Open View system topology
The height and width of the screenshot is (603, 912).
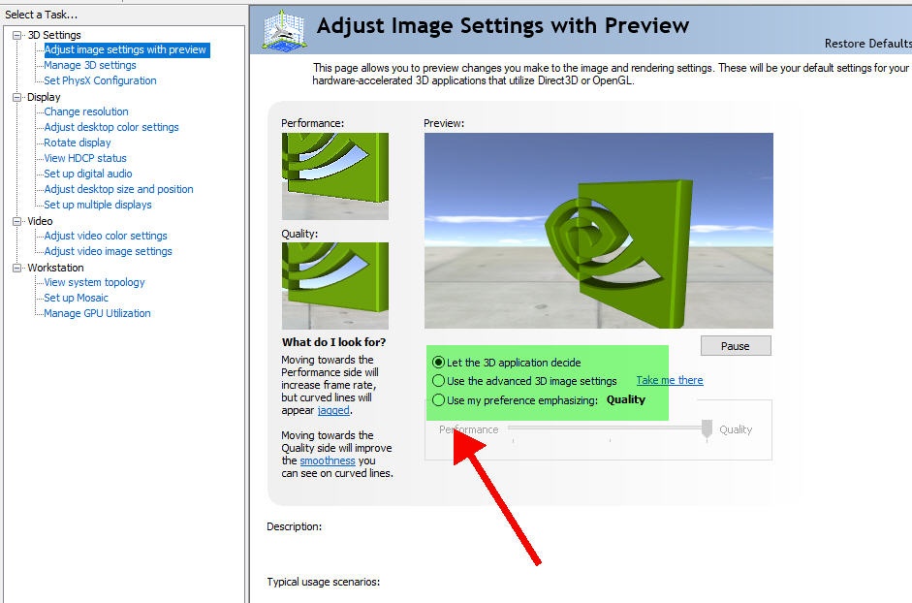pyautogui.click(x=94, y=282)
